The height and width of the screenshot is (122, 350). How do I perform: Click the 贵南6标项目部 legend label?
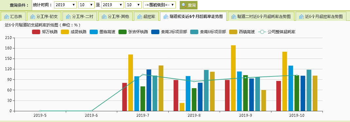[x=213, y=32]
